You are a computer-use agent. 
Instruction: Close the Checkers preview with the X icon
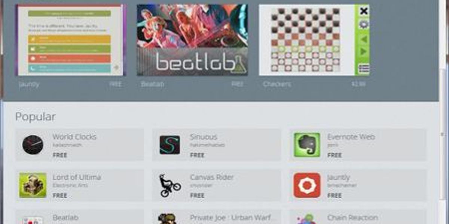pos(363,11)
